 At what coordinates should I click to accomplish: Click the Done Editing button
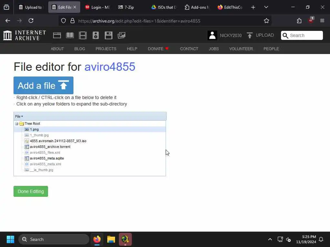[31, 191]
